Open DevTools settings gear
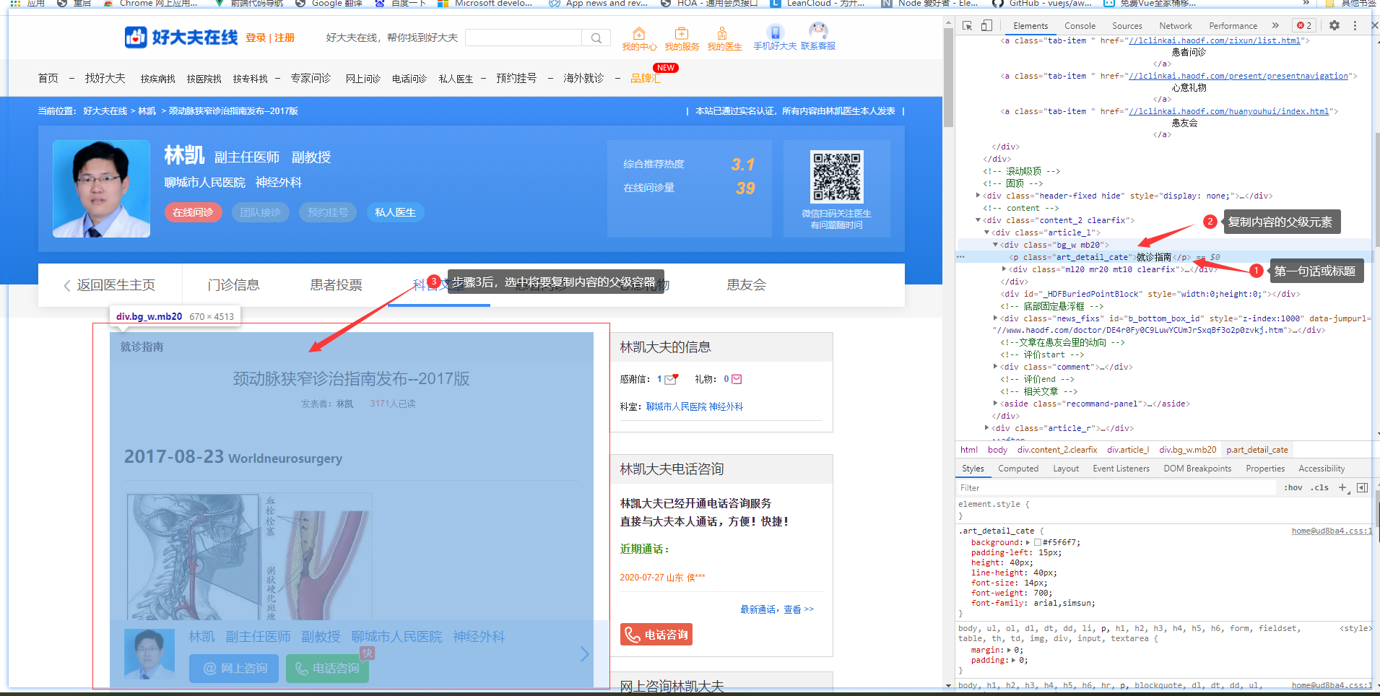Screen dimensions: 1380x696 (1334, 25)
